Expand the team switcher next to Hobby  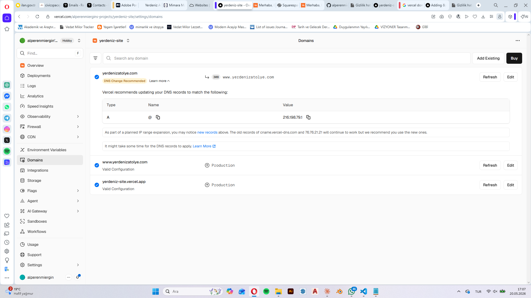pos(79,41)
